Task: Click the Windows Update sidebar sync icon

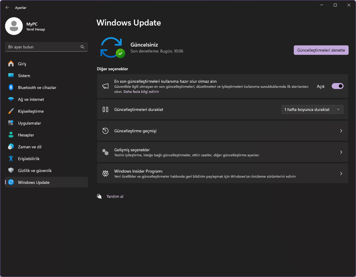Action: click(x=11, y=182)
